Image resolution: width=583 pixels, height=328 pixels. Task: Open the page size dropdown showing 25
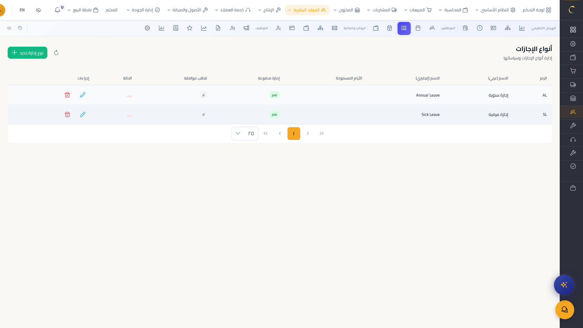pos(244,133)
